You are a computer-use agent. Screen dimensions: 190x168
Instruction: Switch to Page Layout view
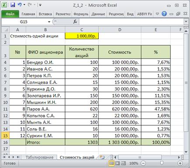tap(117, 163)
